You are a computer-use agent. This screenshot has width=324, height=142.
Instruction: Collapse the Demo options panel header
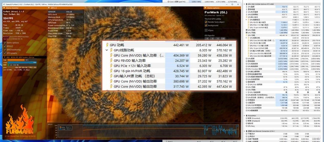[205, 8]
